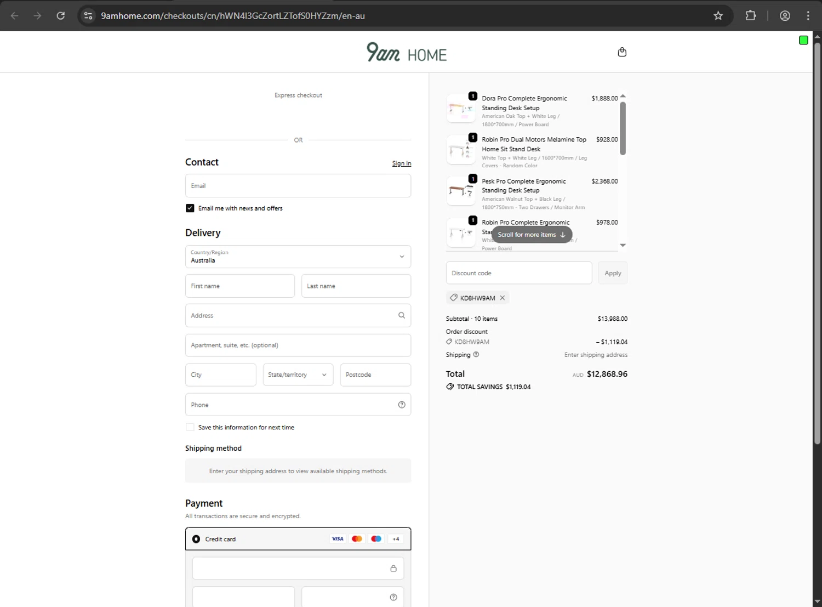Click the Pesk Pro Complete Ergonomic product name
The image size is (822, 607).
pyautogui.click(x=524, y=186)
